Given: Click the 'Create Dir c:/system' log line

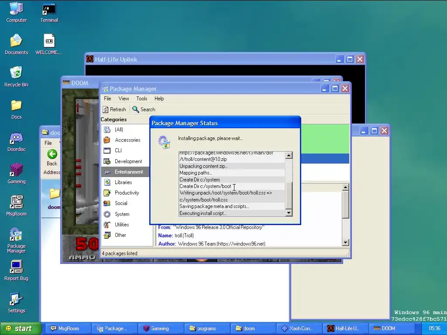Looking at the screenshot, I should pyautogui.click(x=232, y=180).
